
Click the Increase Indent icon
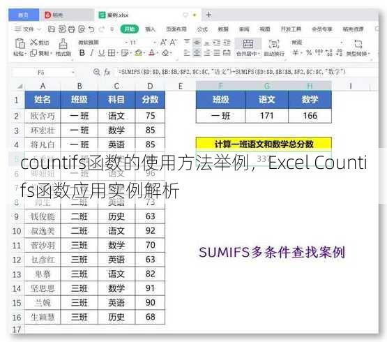click(x=227, y=43)
